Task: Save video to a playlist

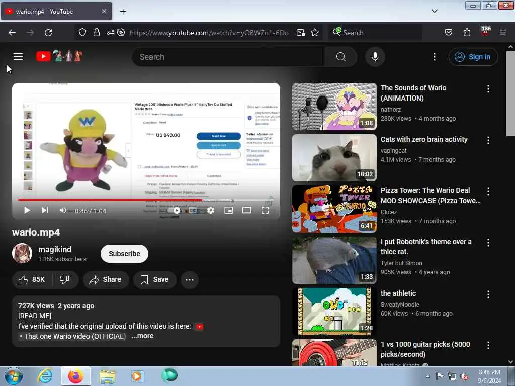Action: [155, 279]
